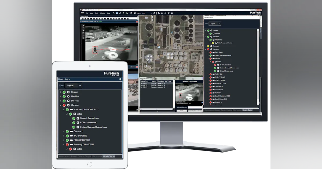This screenshot has height=169, width=322.
Task: Click camera icon beside BOSCH FLEXIDOME 5000
Action: pos(71,109)
